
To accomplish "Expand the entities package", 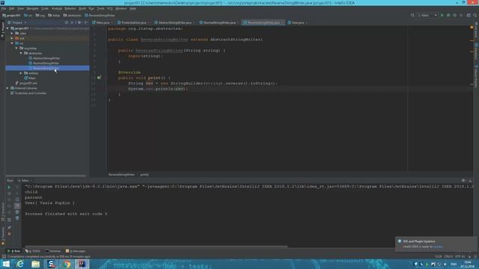I will point(21,73).
